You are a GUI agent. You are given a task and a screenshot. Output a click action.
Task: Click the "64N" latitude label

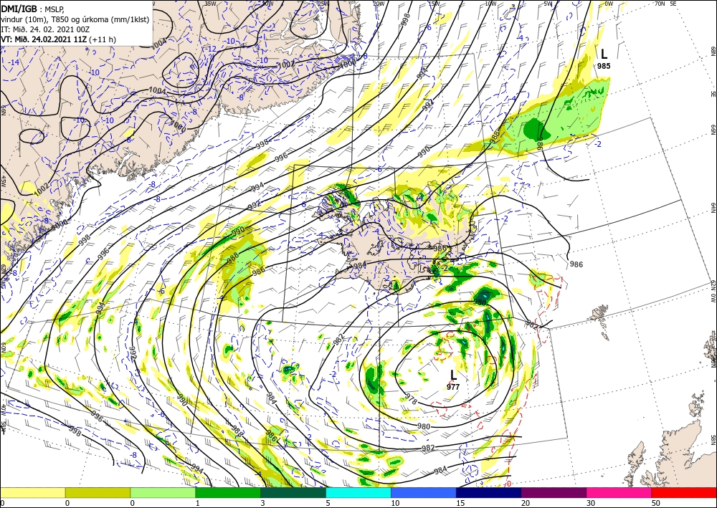pyautogui.click(x=713, y=207)
